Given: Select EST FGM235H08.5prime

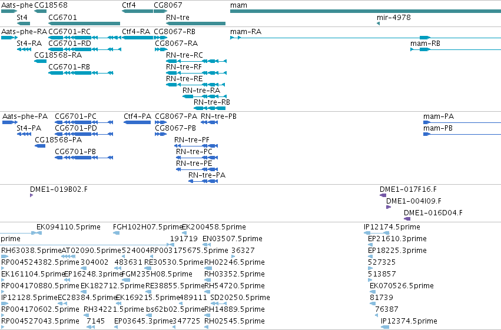Looking at the screenshot, I should 126,280.
